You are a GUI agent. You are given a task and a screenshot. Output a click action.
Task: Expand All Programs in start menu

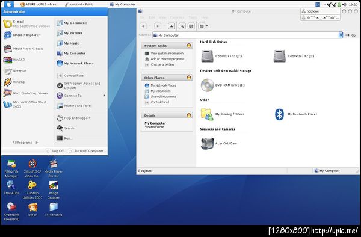pyautogui.click(x=25, y=143)
